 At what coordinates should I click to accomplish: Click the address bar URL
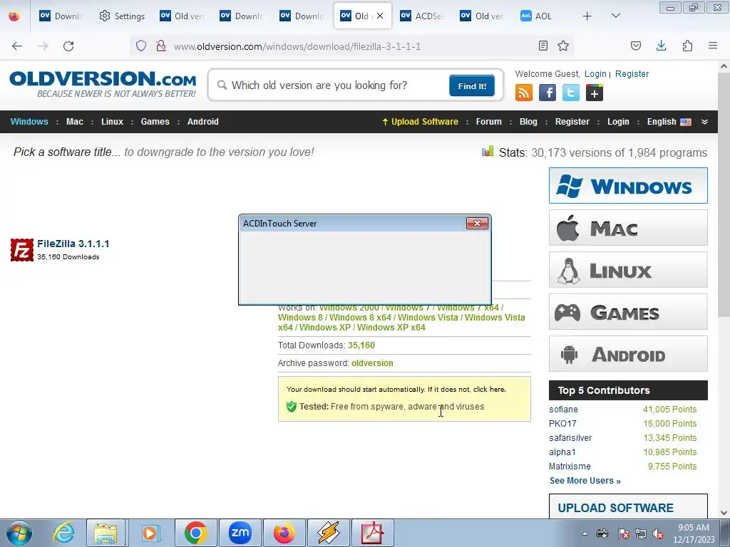coord(297,46)
